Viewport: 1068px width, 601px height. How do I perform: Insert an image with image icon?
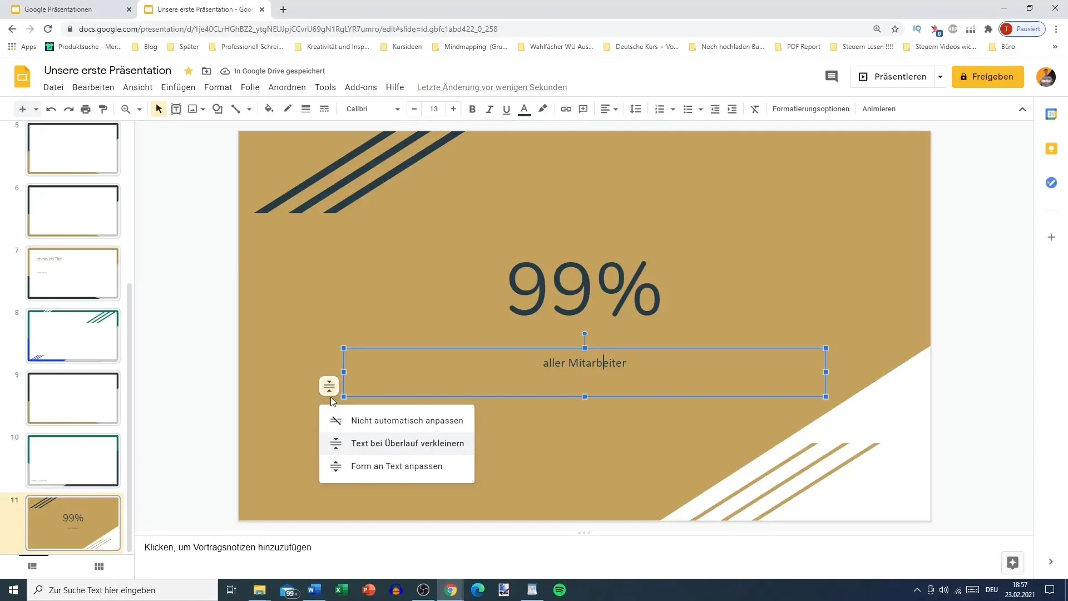click(x=192, y=109)
